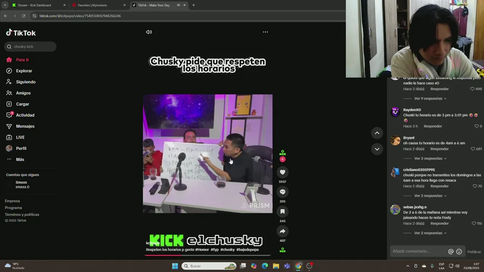
Task: Open the #fyp hashtag link
Action: [215, 250]
